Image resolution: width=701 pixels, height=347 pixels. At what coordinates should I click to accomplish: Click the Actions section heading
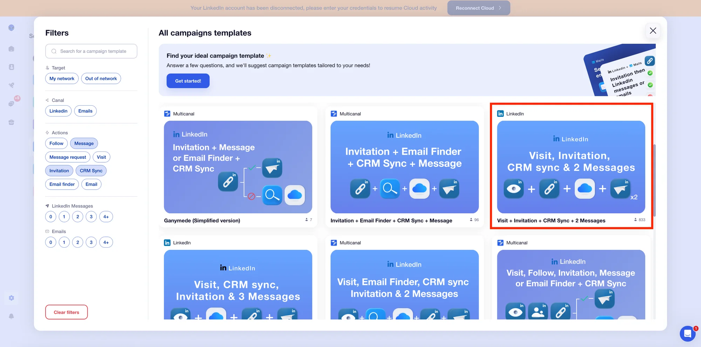(x=60, y=133)
